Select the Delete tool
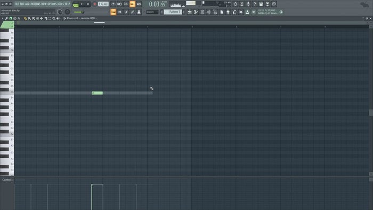The image size is (373, 210). 37,18
